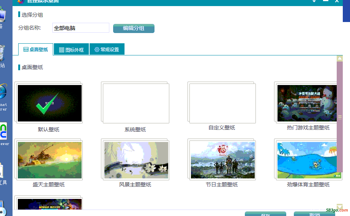Click the scrollbar down arrow
Viewport: 350px width, 216px height.
point(339,207)
